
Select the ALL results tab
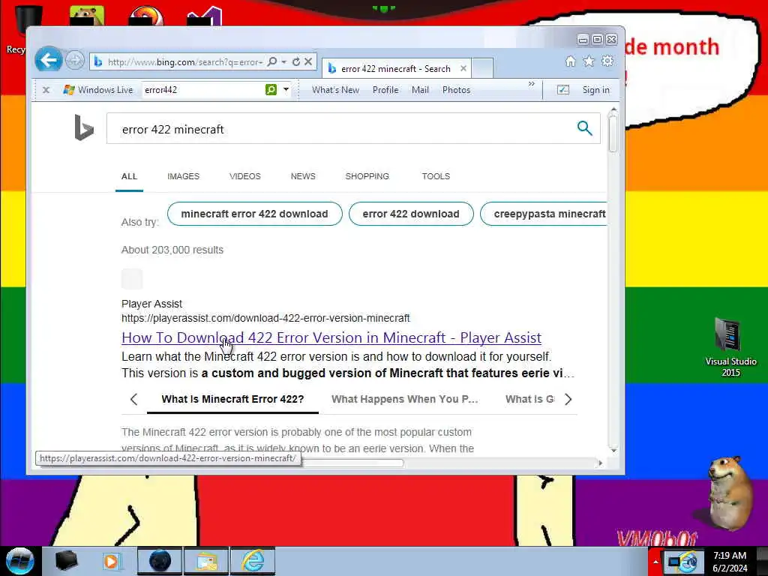(x=129, y=176)
